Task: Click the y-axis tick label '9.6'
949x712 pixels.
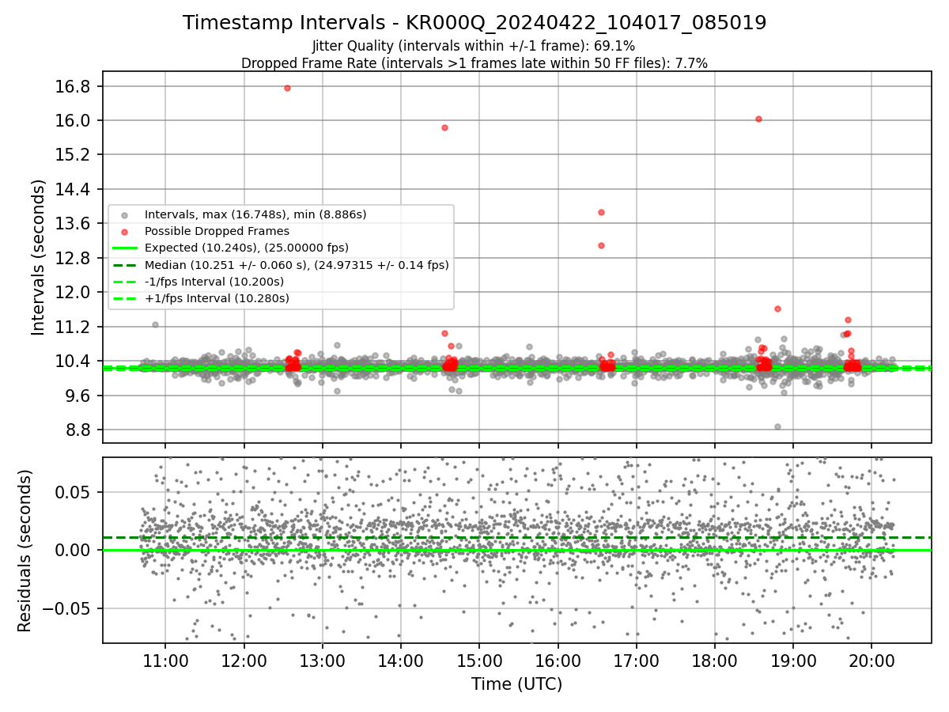Action: click(x=80, y=396)
